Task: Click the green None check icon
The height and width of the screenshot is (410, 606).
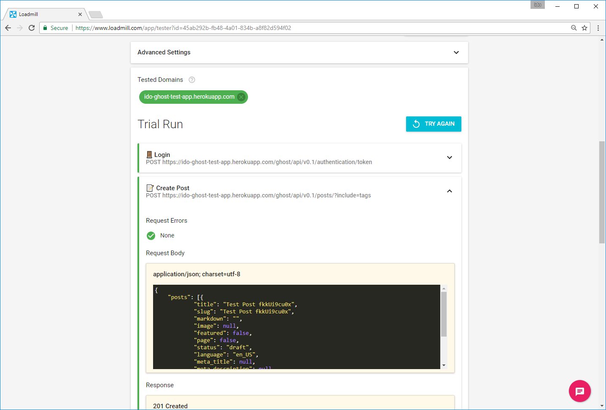Action: pos(151,236)
